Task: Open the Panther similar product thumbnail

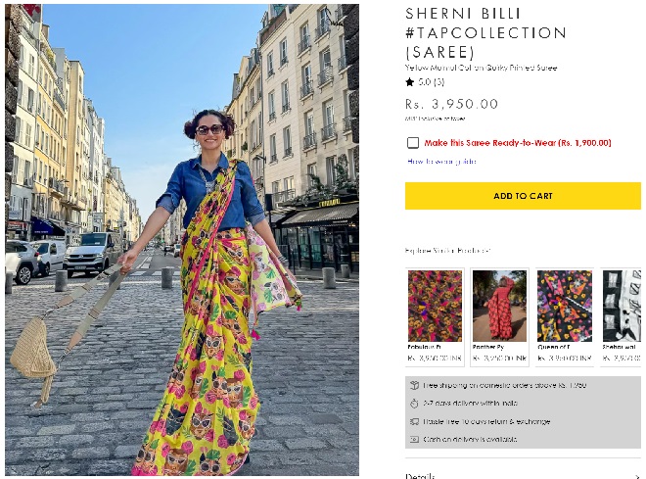Action: click(x=499, y=306)
